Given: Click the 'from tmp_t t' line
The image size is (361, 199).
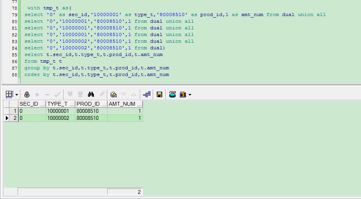Looking at the screenshot, I should [43, 61].
